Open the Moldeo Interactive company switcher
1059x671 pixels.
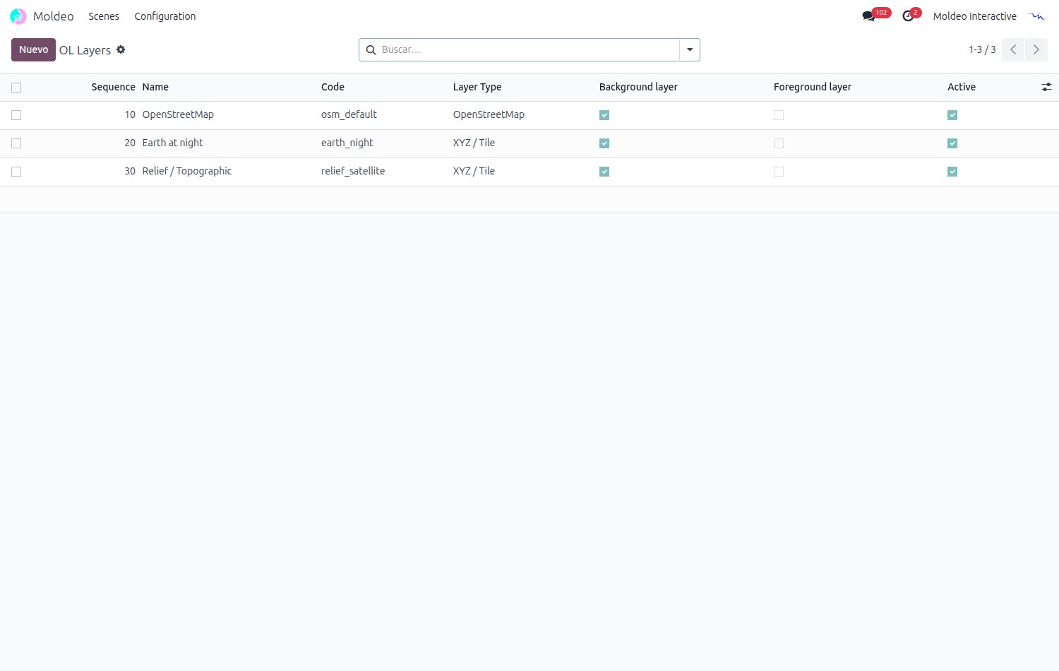pos(975,16)
